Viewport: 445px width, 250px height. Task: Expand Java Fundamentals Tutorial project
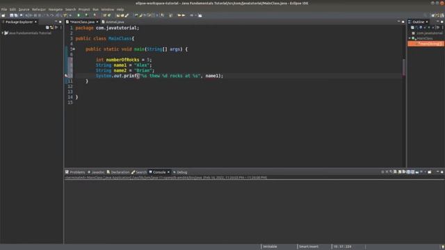coord(3,33)
